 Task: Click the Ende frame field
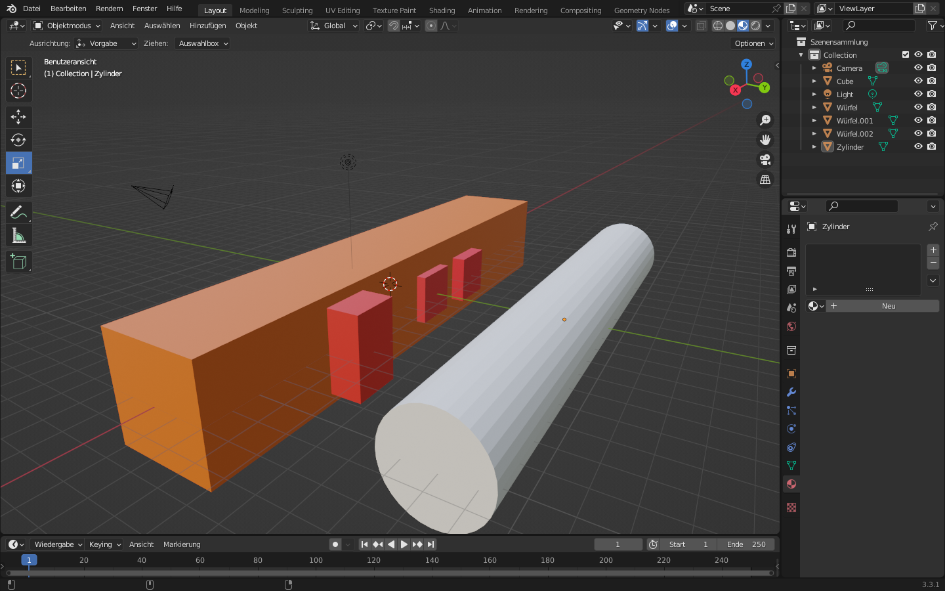(x=746, y=544)
